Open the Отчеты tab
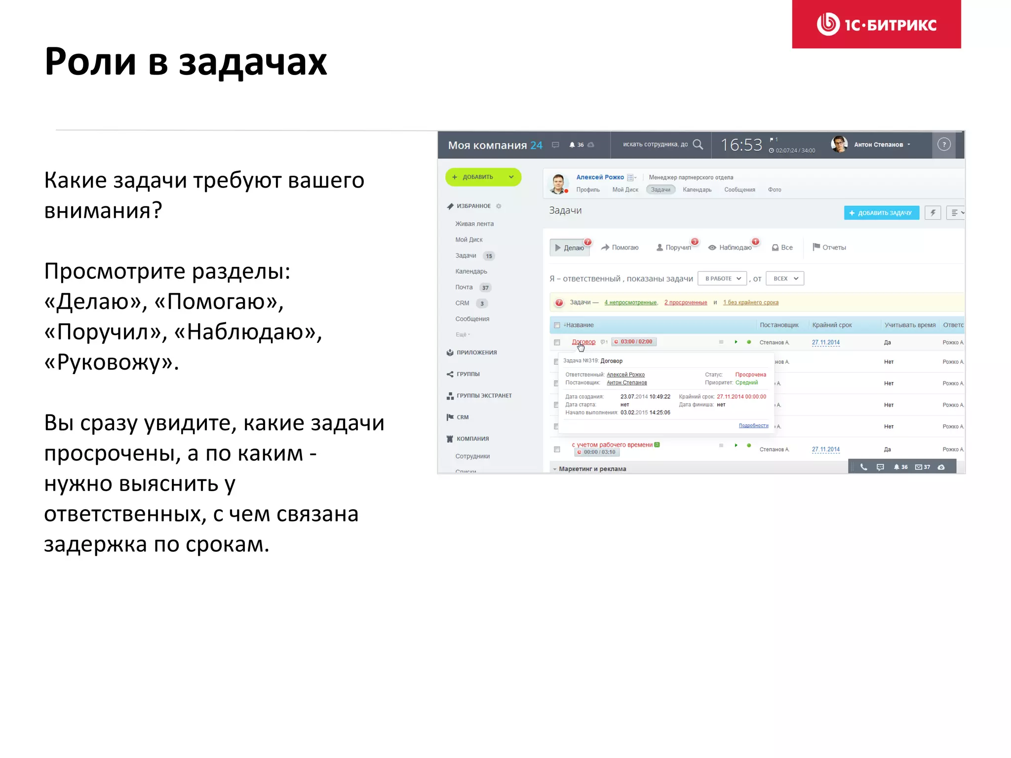This screenshot has width=1011, height=758. pos(829,248)
